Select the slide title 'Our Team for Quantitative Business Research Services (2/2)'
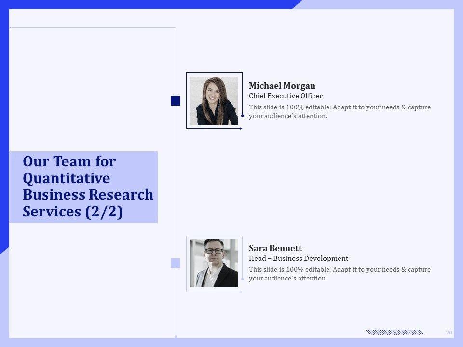The image size is (463, 347). pos(88,187)
